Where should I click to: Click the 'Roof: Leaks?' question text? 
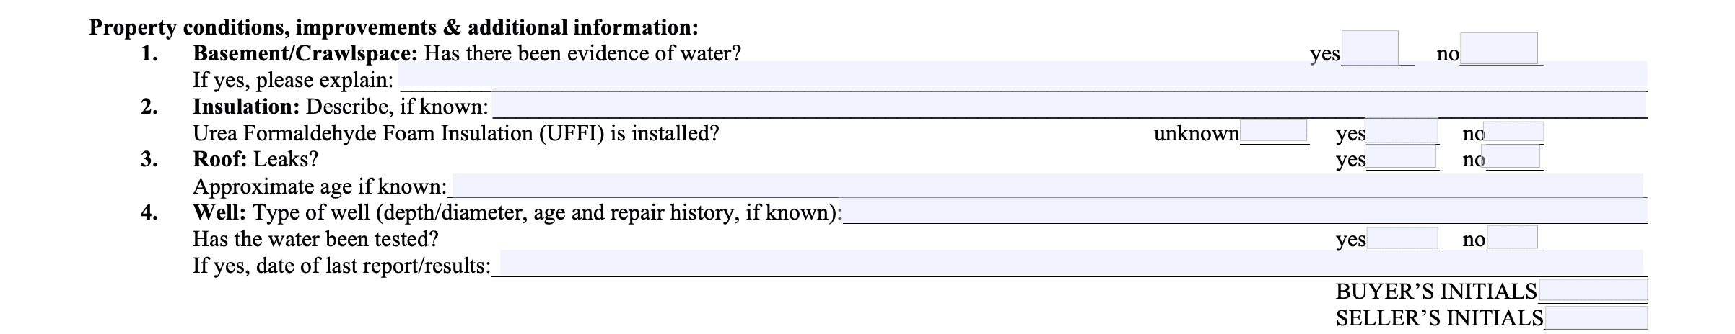coord(255,159)
